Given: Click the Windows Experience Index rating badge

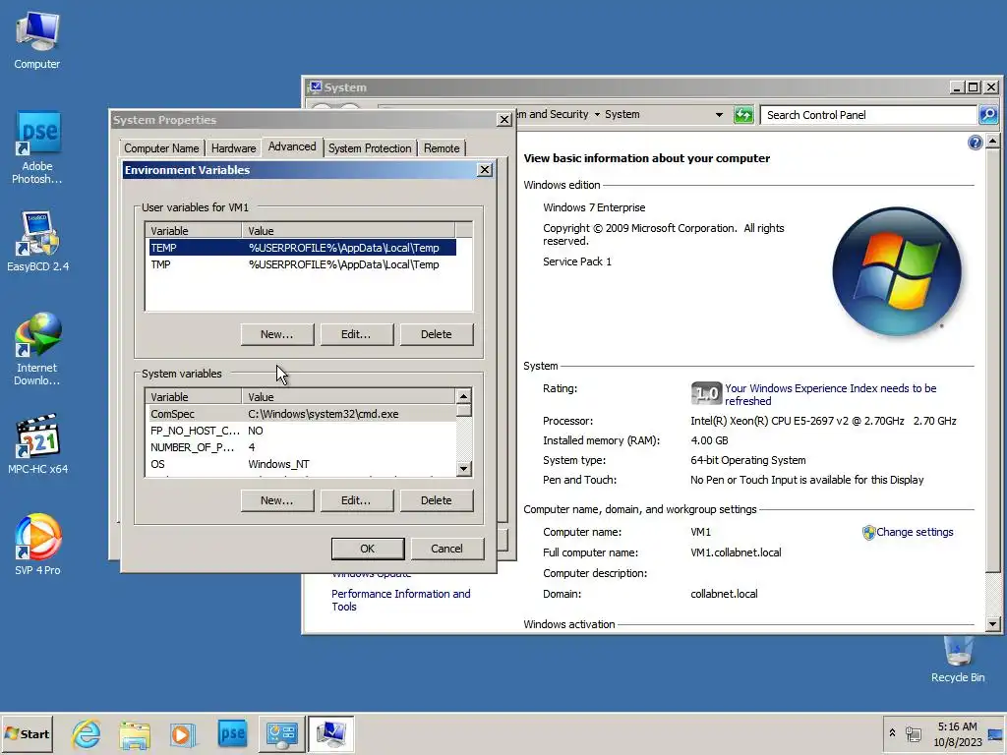Looking at the screenshot, I should 706,393.
